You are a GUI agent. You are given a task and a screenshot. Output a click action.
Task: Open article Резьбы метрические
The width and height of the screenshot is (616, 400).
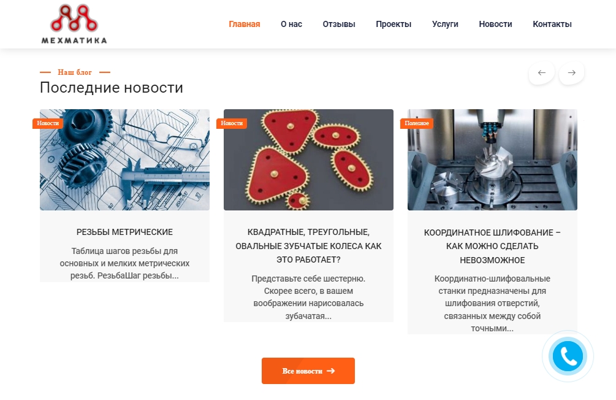click(124, 232)
